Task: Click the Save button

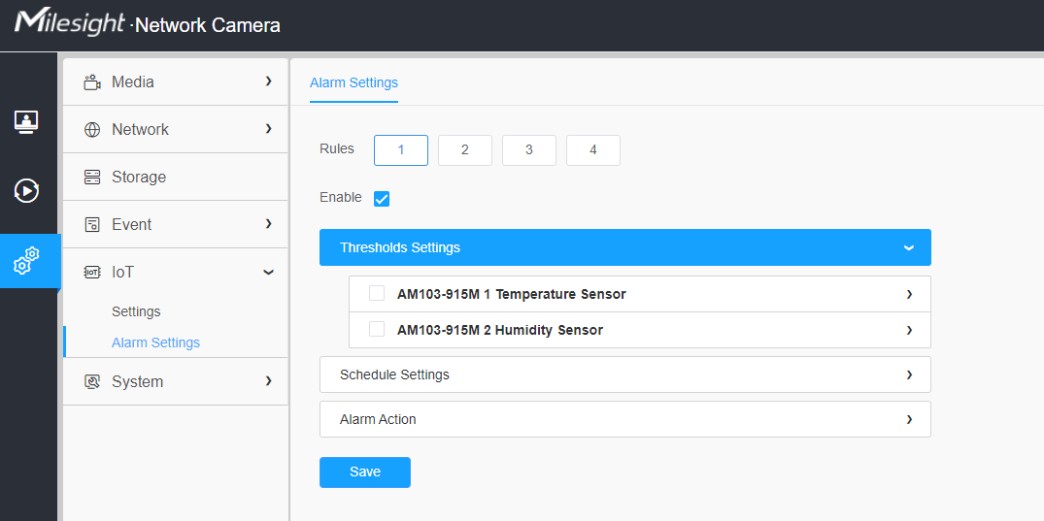Action: click(365, 472)
